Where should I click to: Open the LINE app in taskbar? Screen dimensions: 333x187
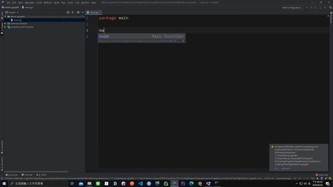pos(98,183)
